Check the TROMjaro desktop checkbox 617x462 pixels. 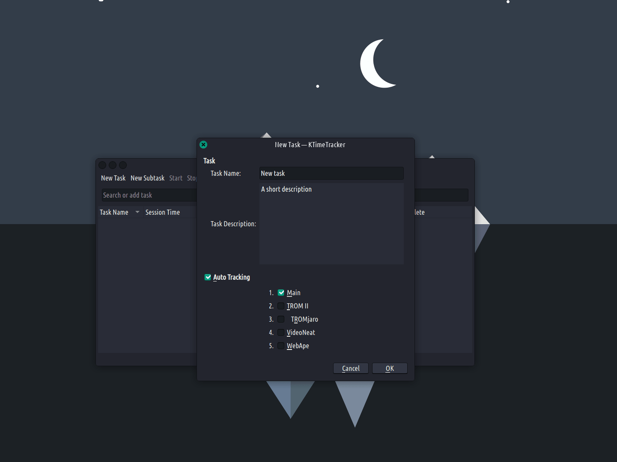281,319
